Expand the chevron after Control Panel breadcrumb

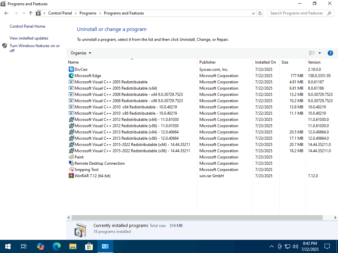tap(76, 13)
